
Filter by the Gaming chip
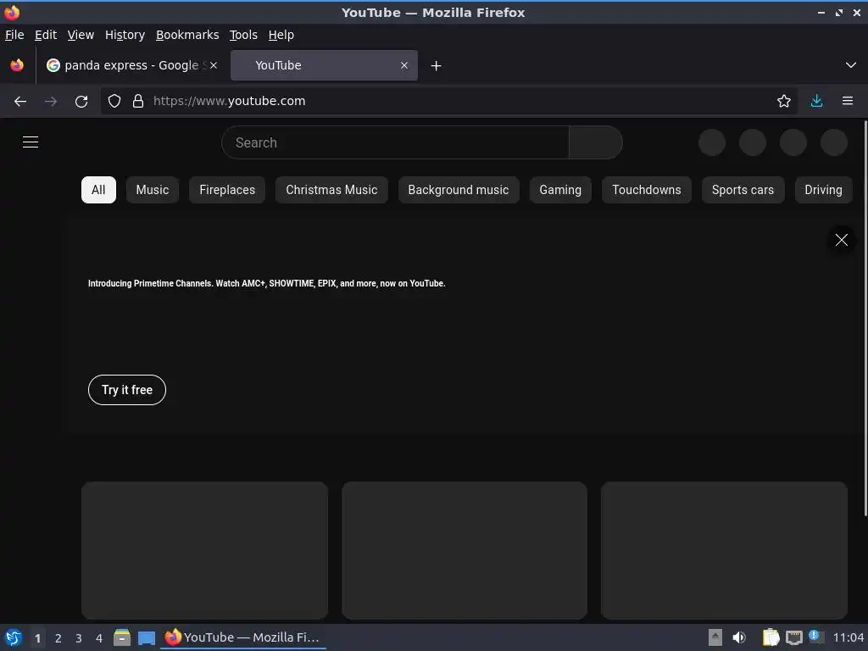pyautogui.click(x=560, y=190)
